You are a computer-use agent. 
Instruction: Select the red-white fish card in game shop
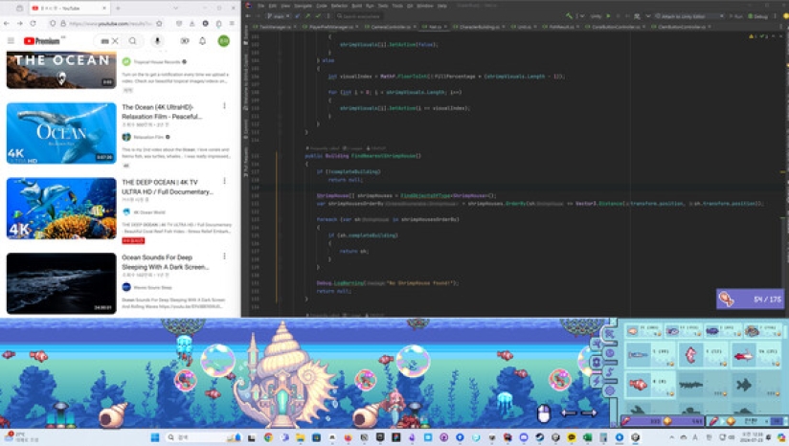(755, 354)
